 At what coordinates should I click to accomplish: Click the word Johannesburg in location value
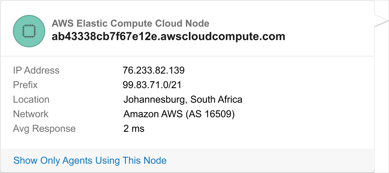point(155,99)
